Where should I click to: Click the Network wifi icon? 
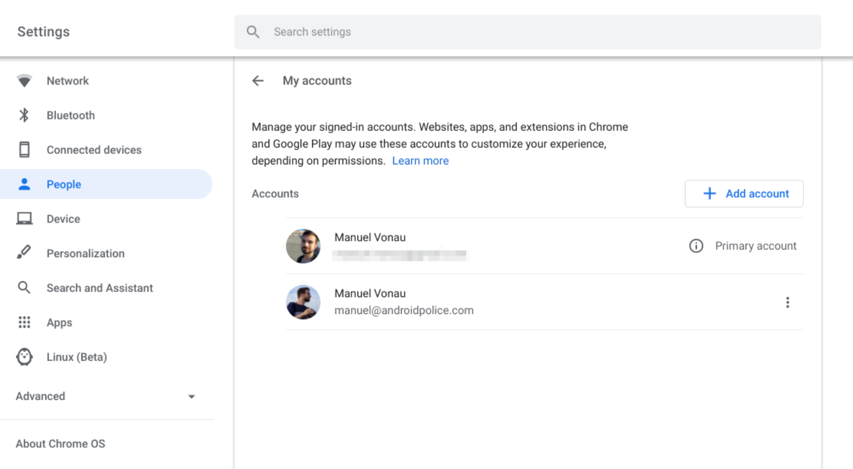(x=24, y=81)
